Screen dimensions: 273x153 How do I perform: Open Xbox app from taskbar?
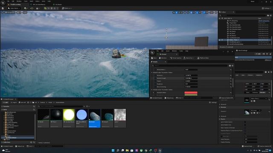coord(141,150)
